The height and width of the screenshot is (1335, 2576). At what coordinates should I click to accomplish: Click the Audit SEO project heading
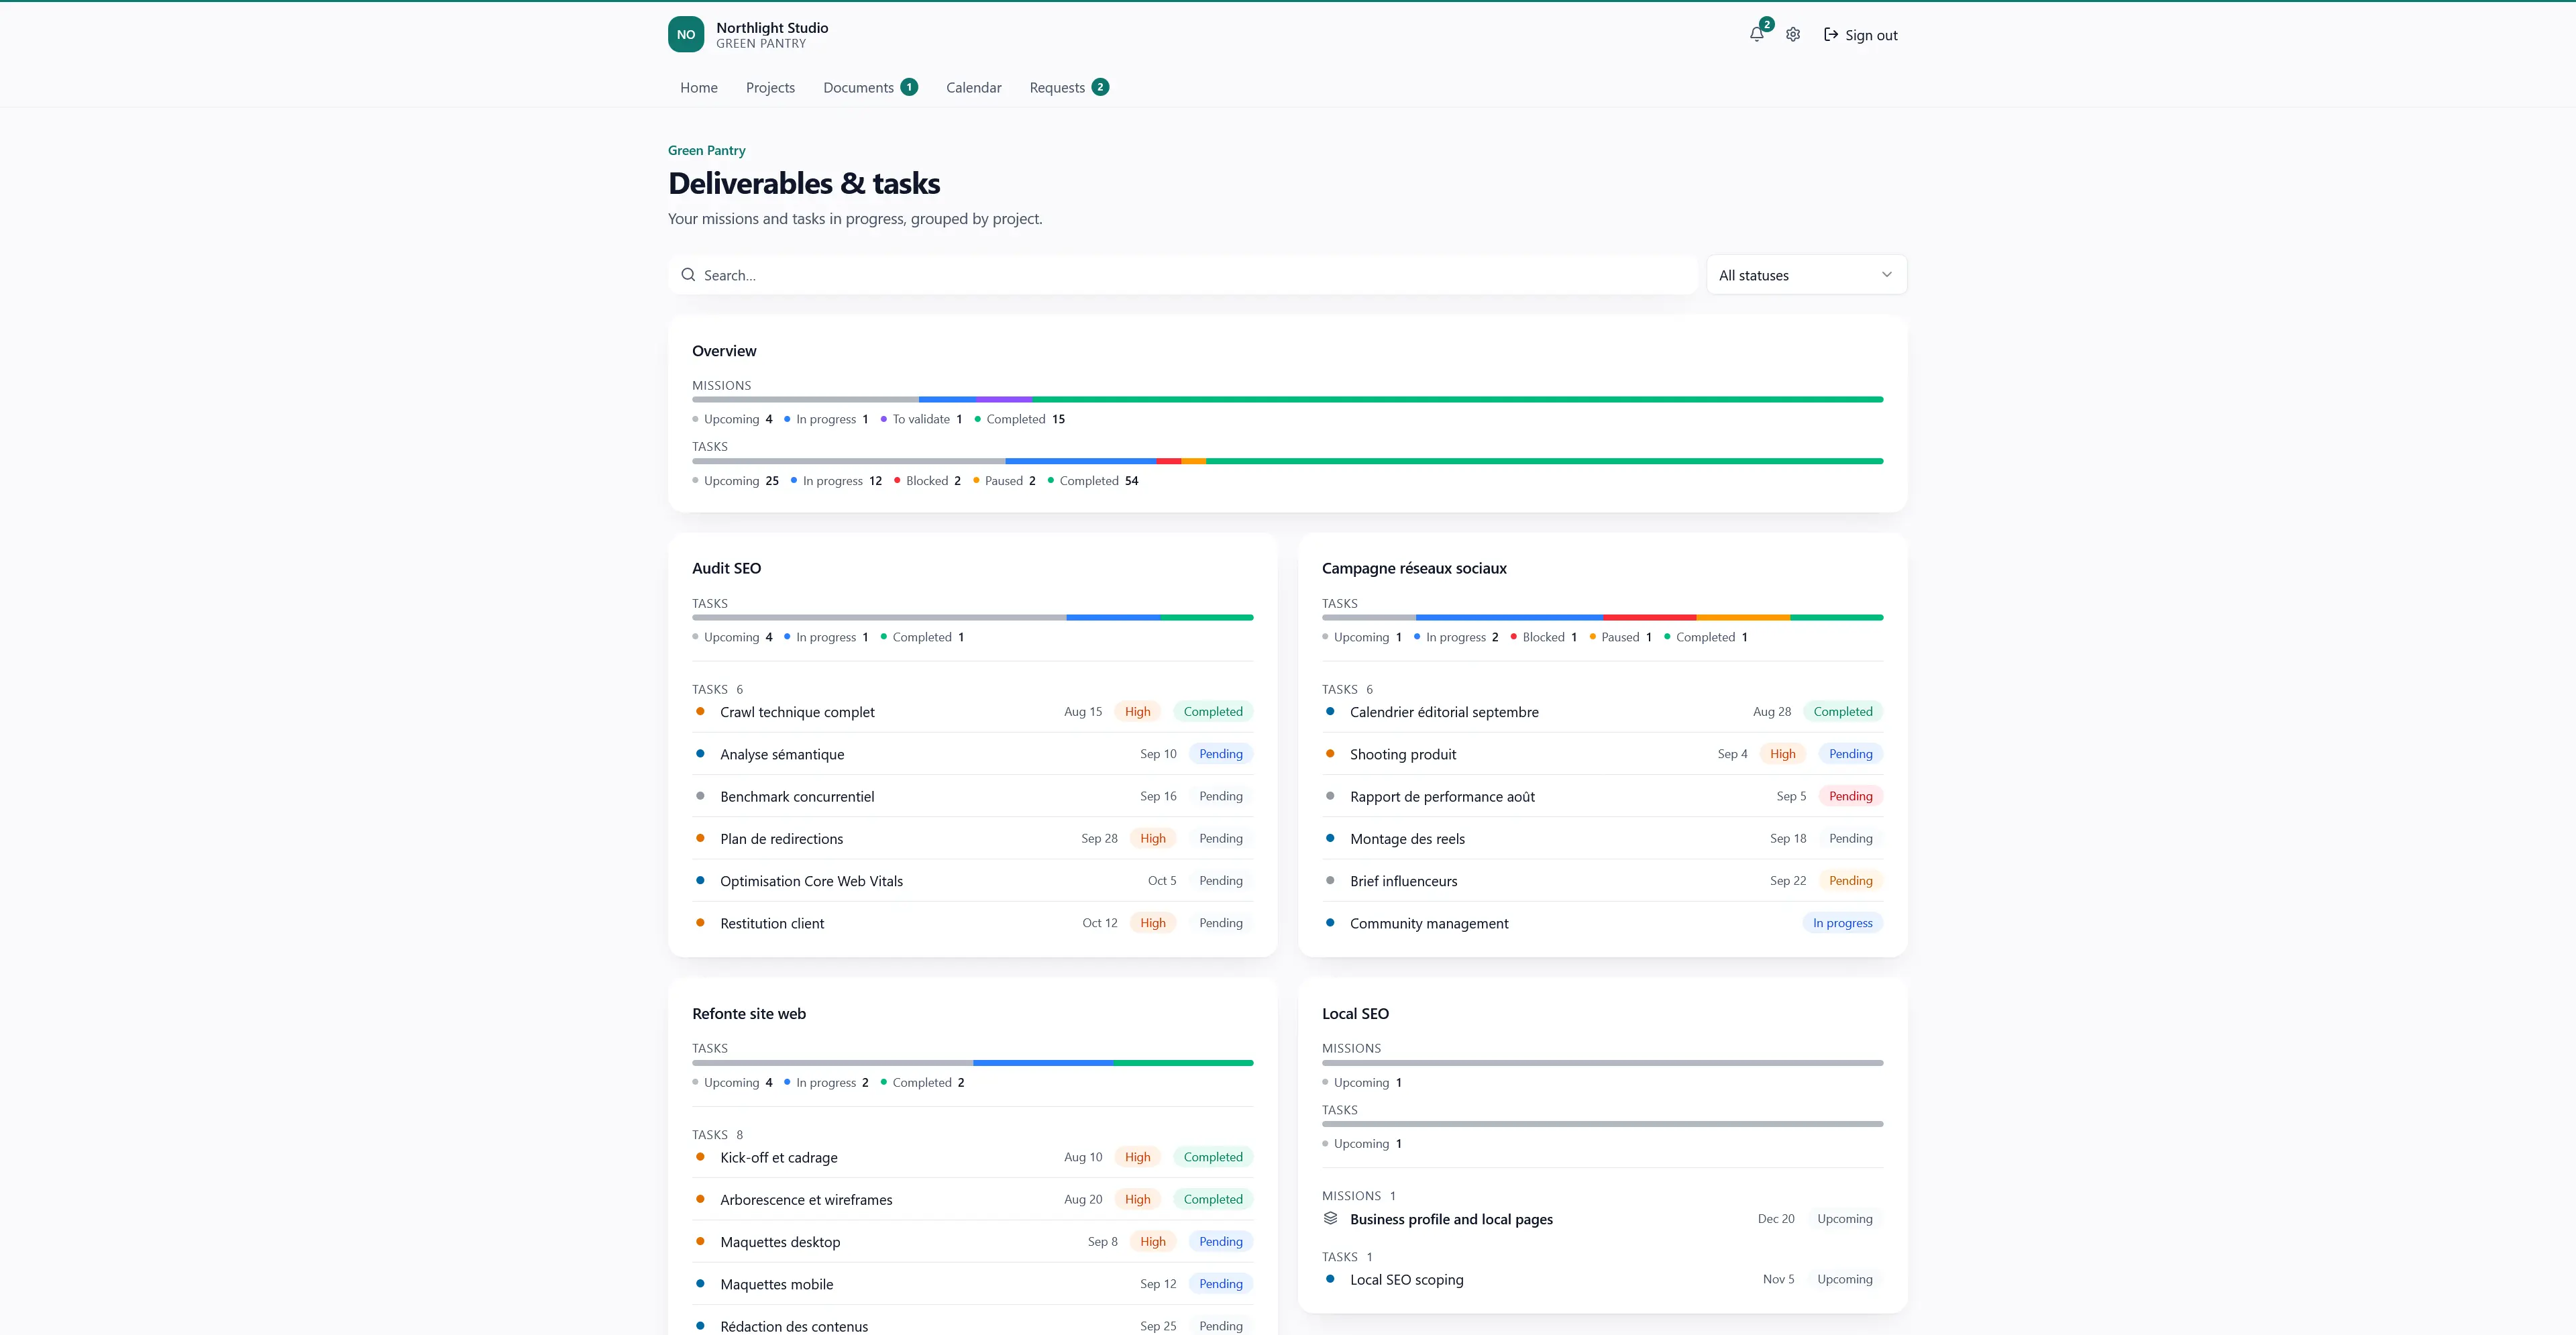(x=726, y=568)
